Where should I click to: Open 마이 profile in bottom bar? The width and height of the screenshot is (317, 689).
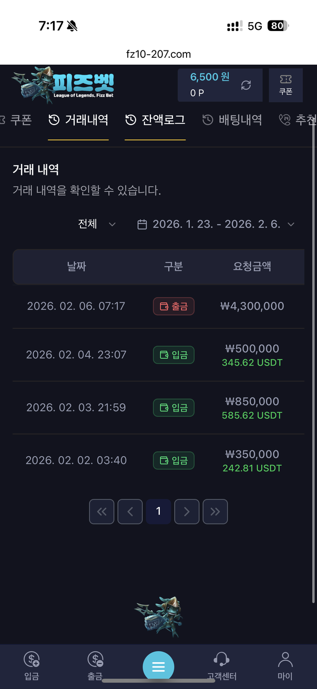pos(285,665)
